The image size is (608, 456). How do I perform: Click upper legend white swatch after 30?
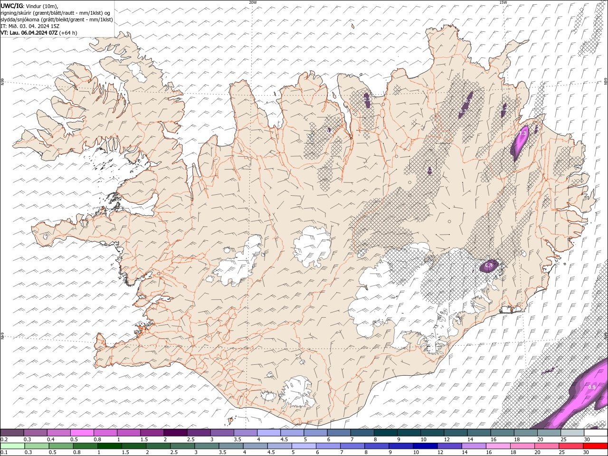click(x=596, y=433)
